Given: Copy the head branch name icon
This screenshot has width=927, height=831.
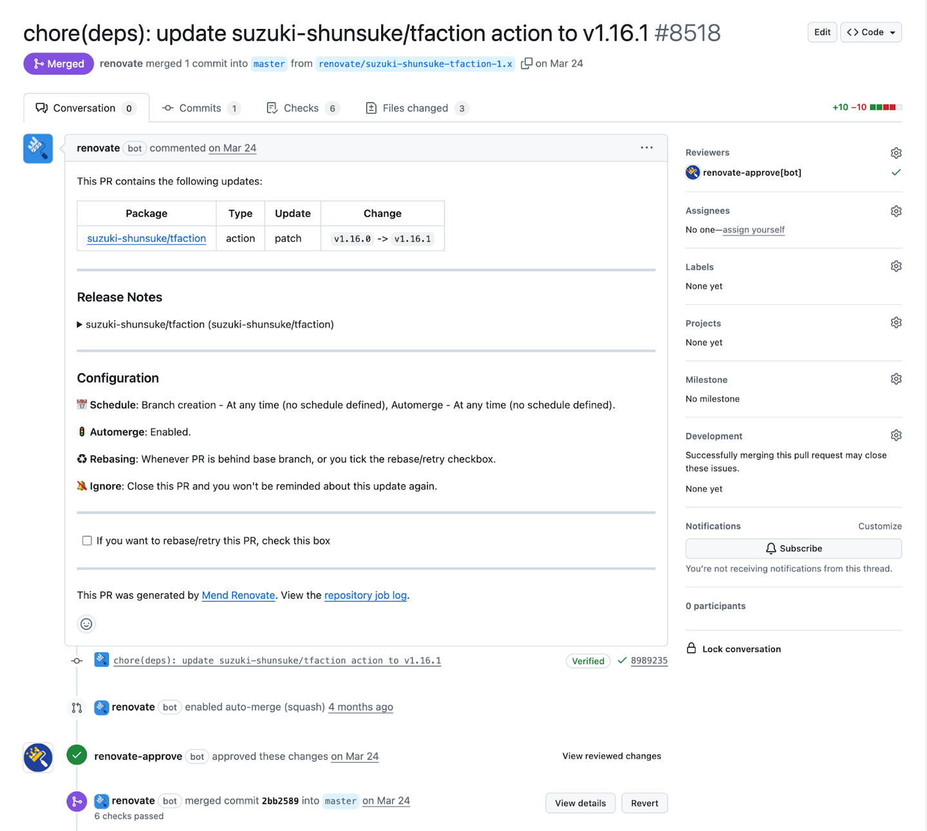Looking at the screenshot, I should 527,63.
